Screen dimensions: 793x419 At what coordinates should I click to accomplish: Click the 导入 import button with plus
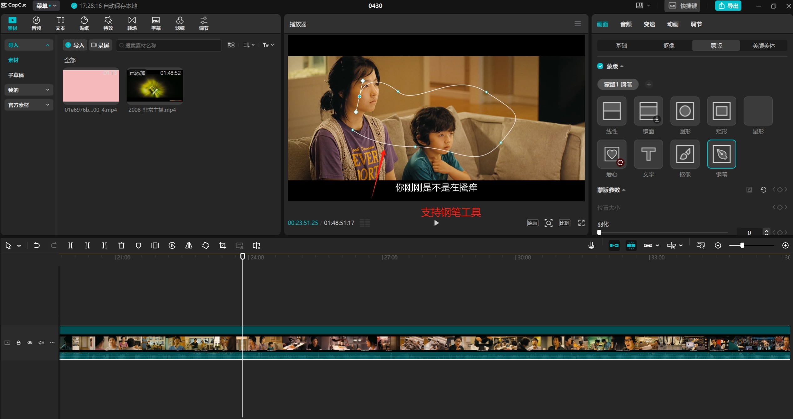(75, 45)
